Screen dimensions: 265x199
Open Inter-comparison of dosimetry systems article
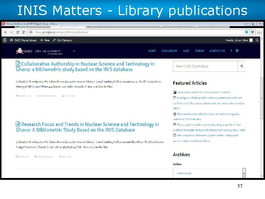click(x=206, y=138)
